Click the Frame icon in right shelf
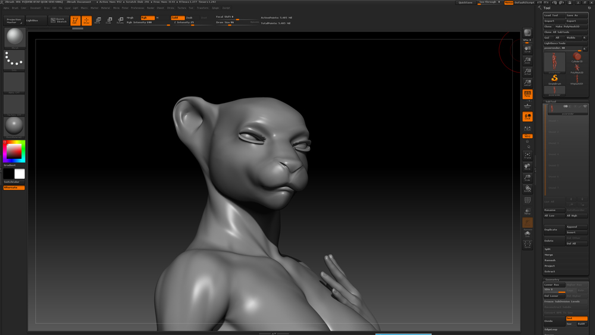This screenshot has width=595, height=335. pyautogui.click(x=527, y=155)
